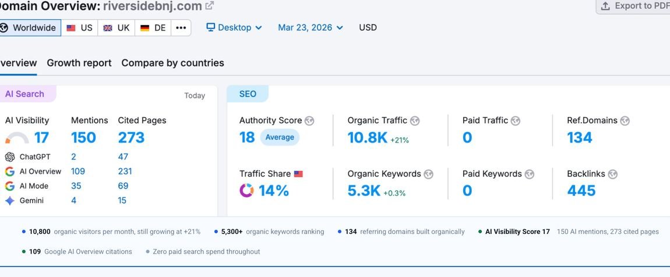Click the ChatGPT logo icon

pos(10,157)
